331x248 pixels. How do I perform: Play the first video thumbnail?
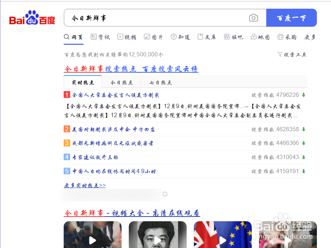click(x=93, y=235)
